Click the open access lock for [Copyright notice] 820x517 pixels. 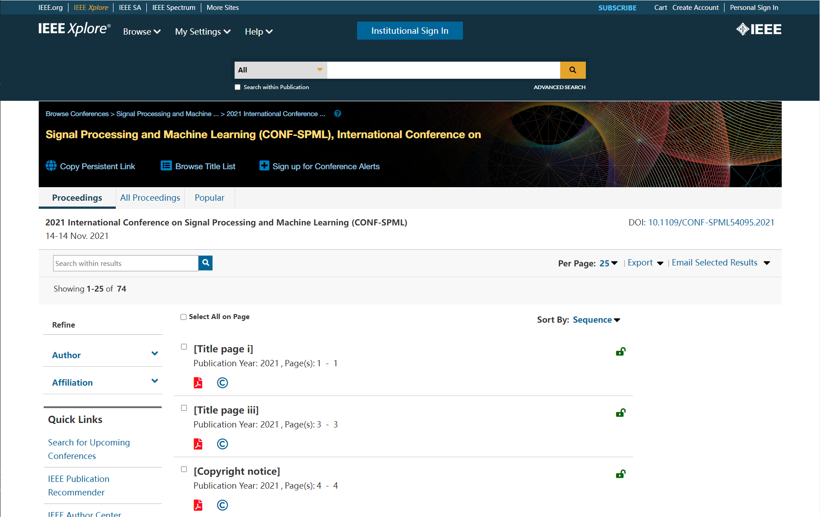pos(621,474)
